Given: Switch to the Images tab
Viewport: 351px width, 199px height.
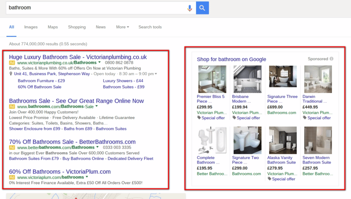Looking at the screenshot, I should click(31, 27).
